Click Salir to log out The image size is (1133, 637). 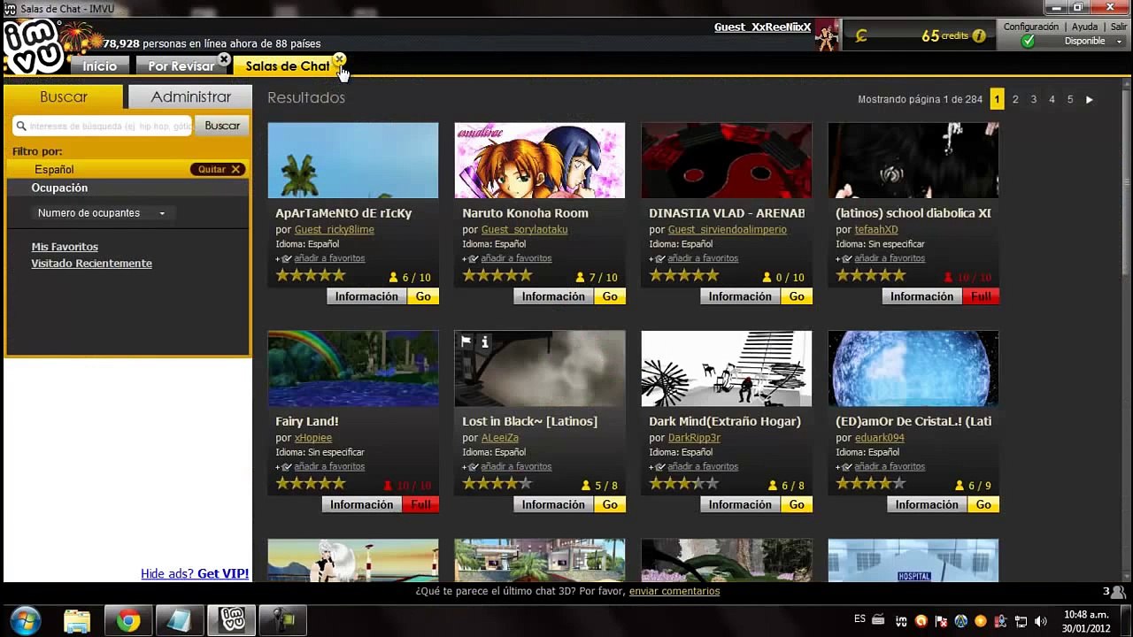click(x=1119, y=27)
